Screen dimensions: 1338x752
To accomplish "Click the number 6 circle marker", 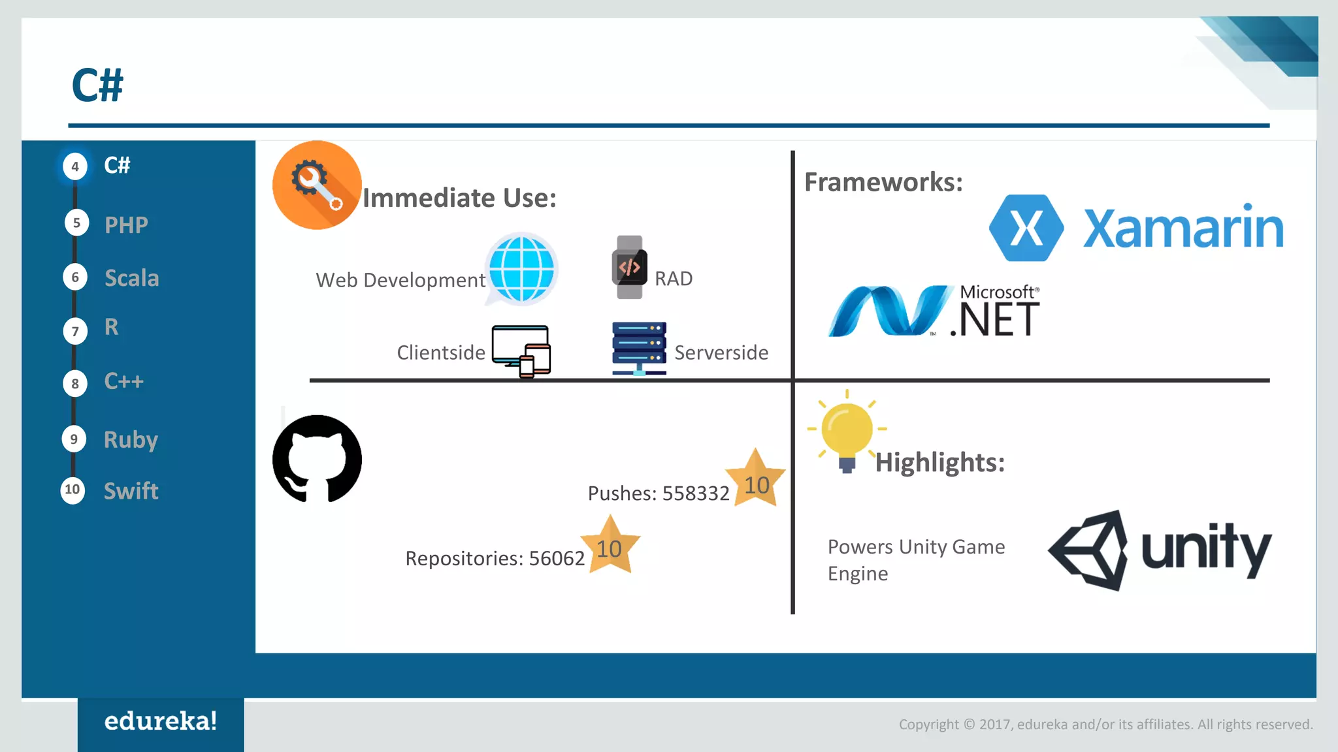I will pos(75,277).
